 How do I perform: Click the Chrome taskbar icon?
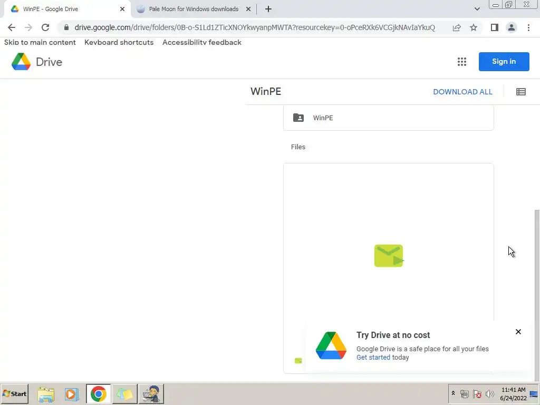(x=99, y=394)
